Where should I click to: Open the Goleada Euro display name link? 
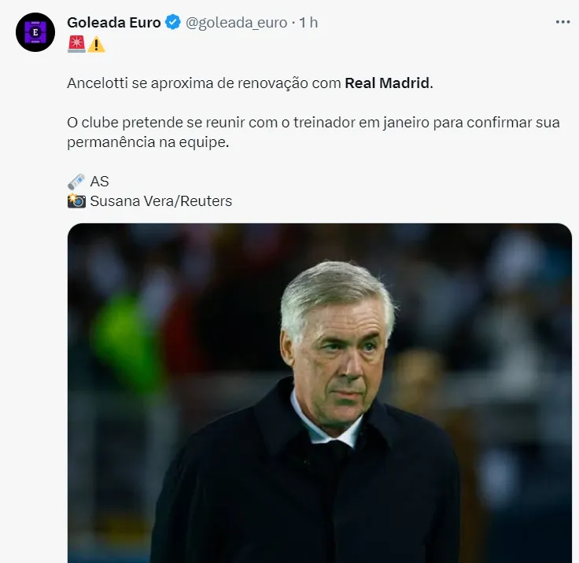point(114,23)
